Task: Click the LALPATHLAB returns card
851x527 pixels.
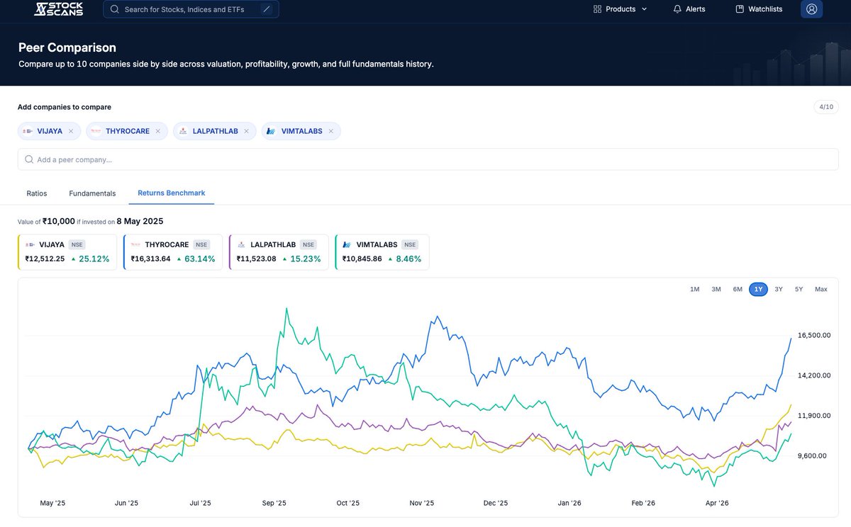Action: (279, 252)
